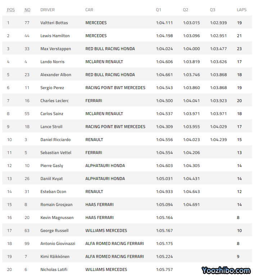Open Lando Norris driver entry
Image resolution: width=253 pixels, height=276 pixels.
coord(52,62)
